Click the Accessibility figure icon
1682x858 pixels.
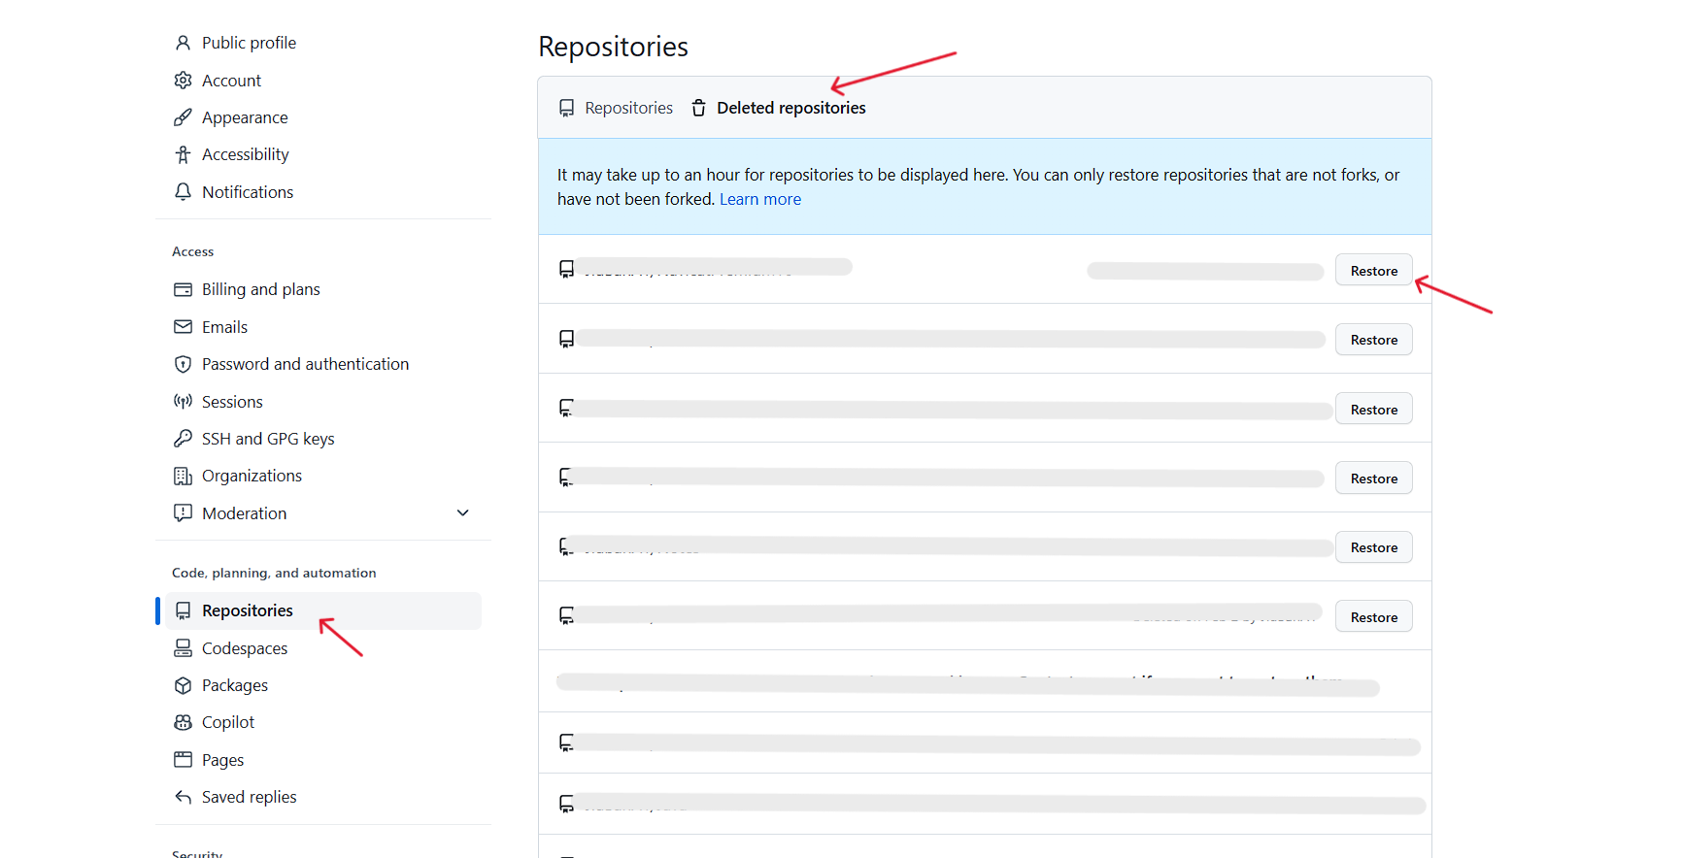click(x=183, y=154)
